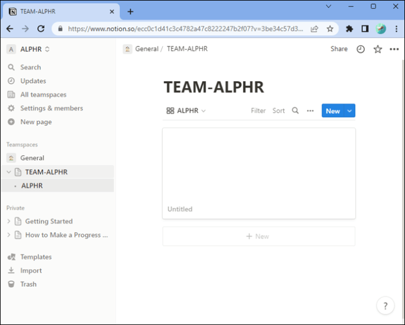Click Sort in database toolbar
Image resolution: width=405 pixels, height=325 pixels.
click(x=278, y=110)
